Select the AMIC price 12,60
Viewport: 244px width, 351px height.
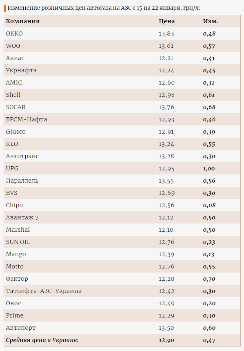[x=166, y=83]
